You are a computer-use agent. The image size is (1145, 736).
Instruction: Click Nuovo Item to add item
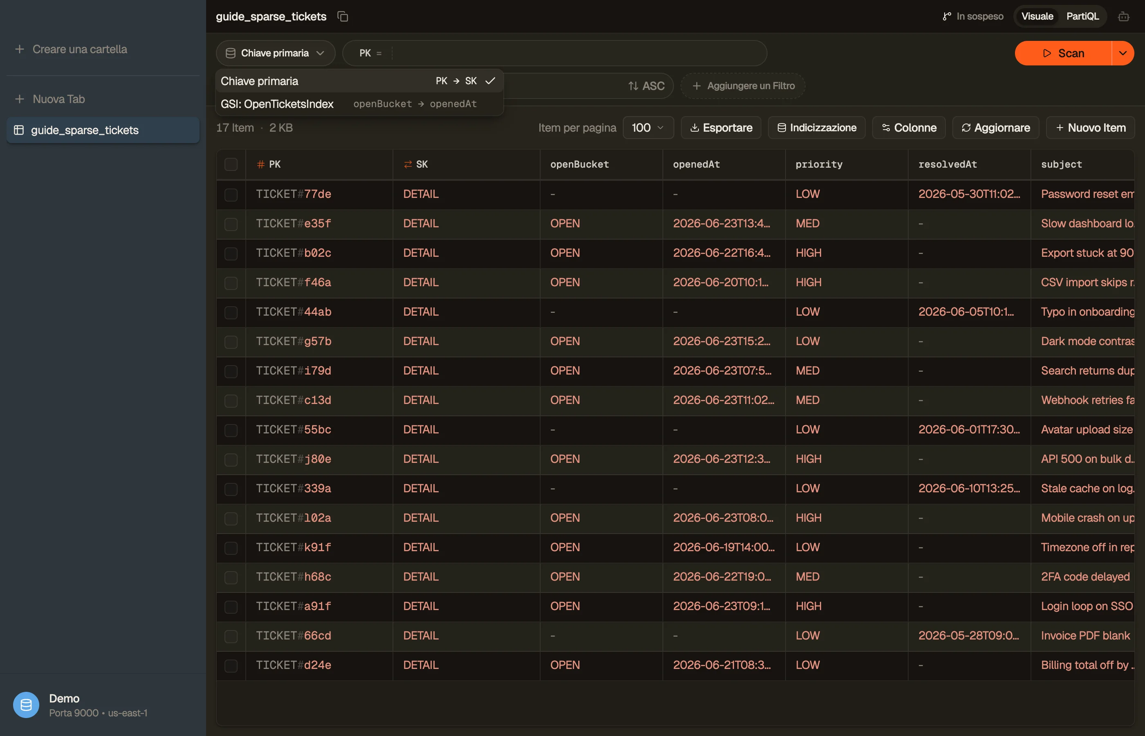click(1090, 128)
